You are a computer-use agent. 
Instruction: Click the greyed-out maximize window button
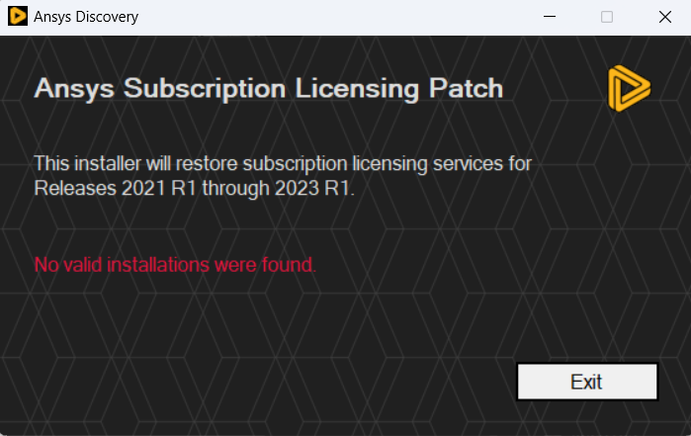(x=607, y=17)
